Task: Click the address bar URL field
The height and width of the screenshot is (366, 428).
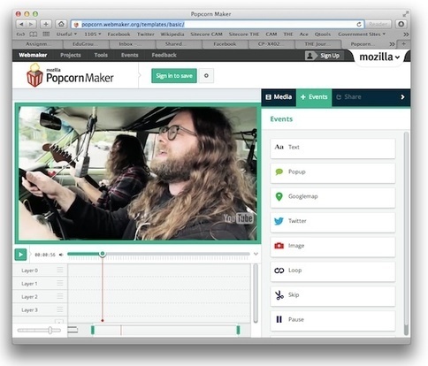Action: click(218, 25)
